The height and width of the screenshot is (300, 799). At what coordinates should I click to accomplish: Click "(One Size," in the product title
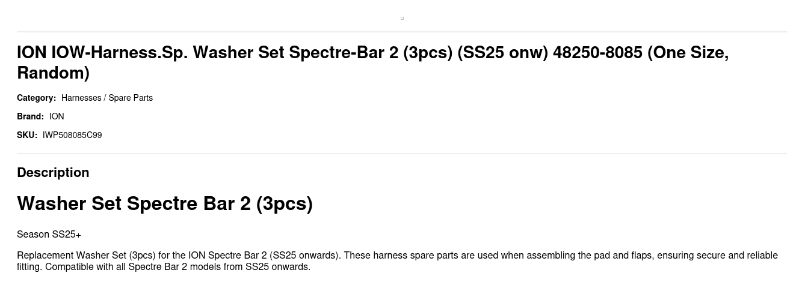pos(688,53)
